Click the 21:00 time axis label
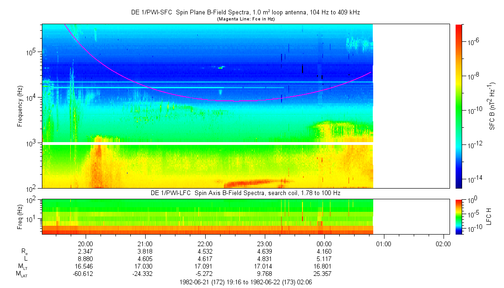Image resolution: width=504 pixels, height=288 pixels. point(145,243)
